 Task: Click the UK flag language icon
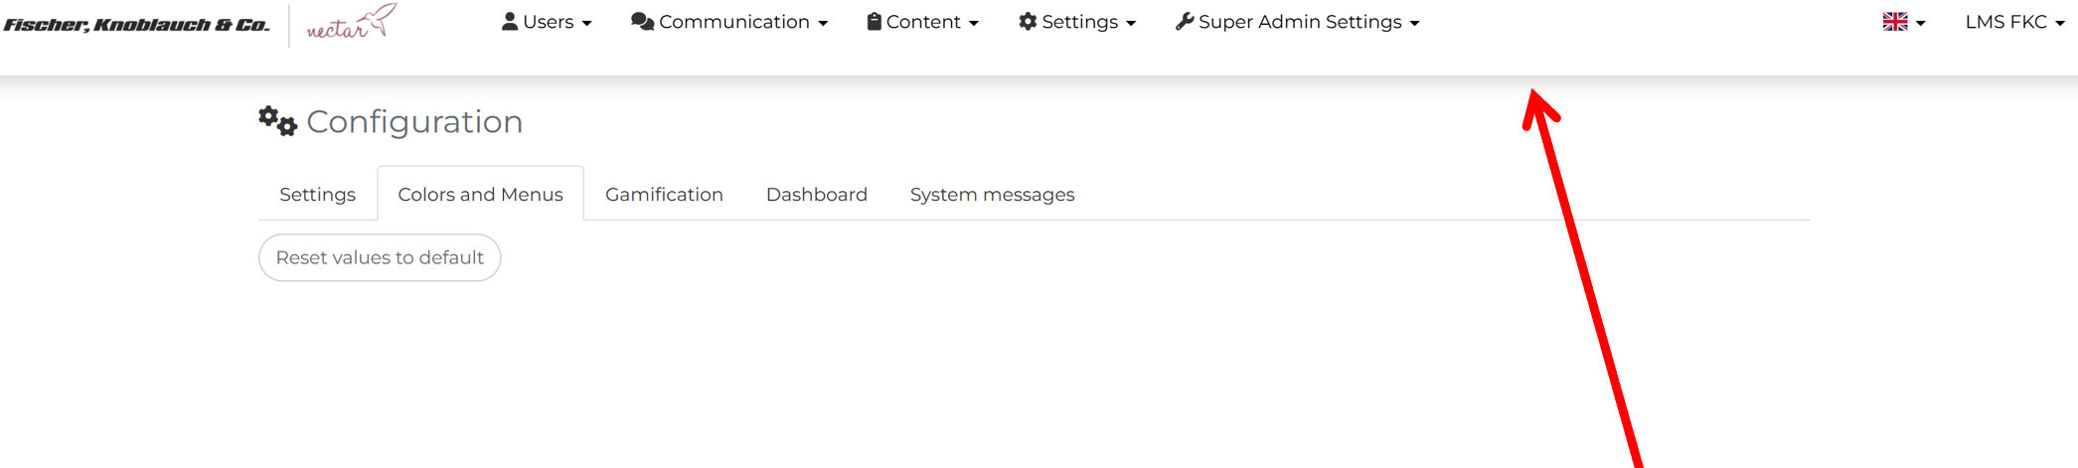pyautogui.click(x=1895, y=22)
